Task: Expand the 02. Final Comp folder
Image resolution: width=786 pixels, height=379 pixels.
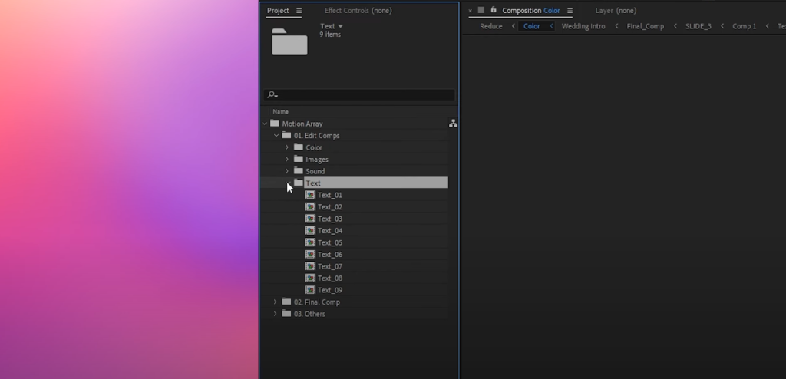Action: click(x=276, y=302)
